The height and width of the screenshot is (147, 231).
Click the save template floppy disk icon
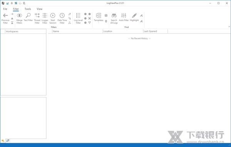click(x=106, y=15)
